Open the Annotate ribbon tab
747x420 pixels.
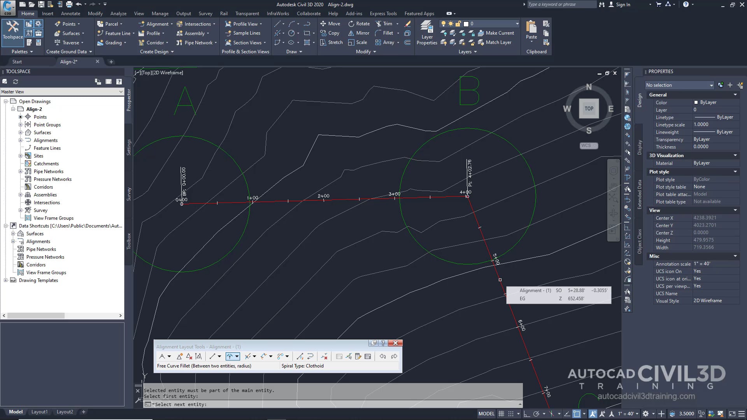[70, 14]
